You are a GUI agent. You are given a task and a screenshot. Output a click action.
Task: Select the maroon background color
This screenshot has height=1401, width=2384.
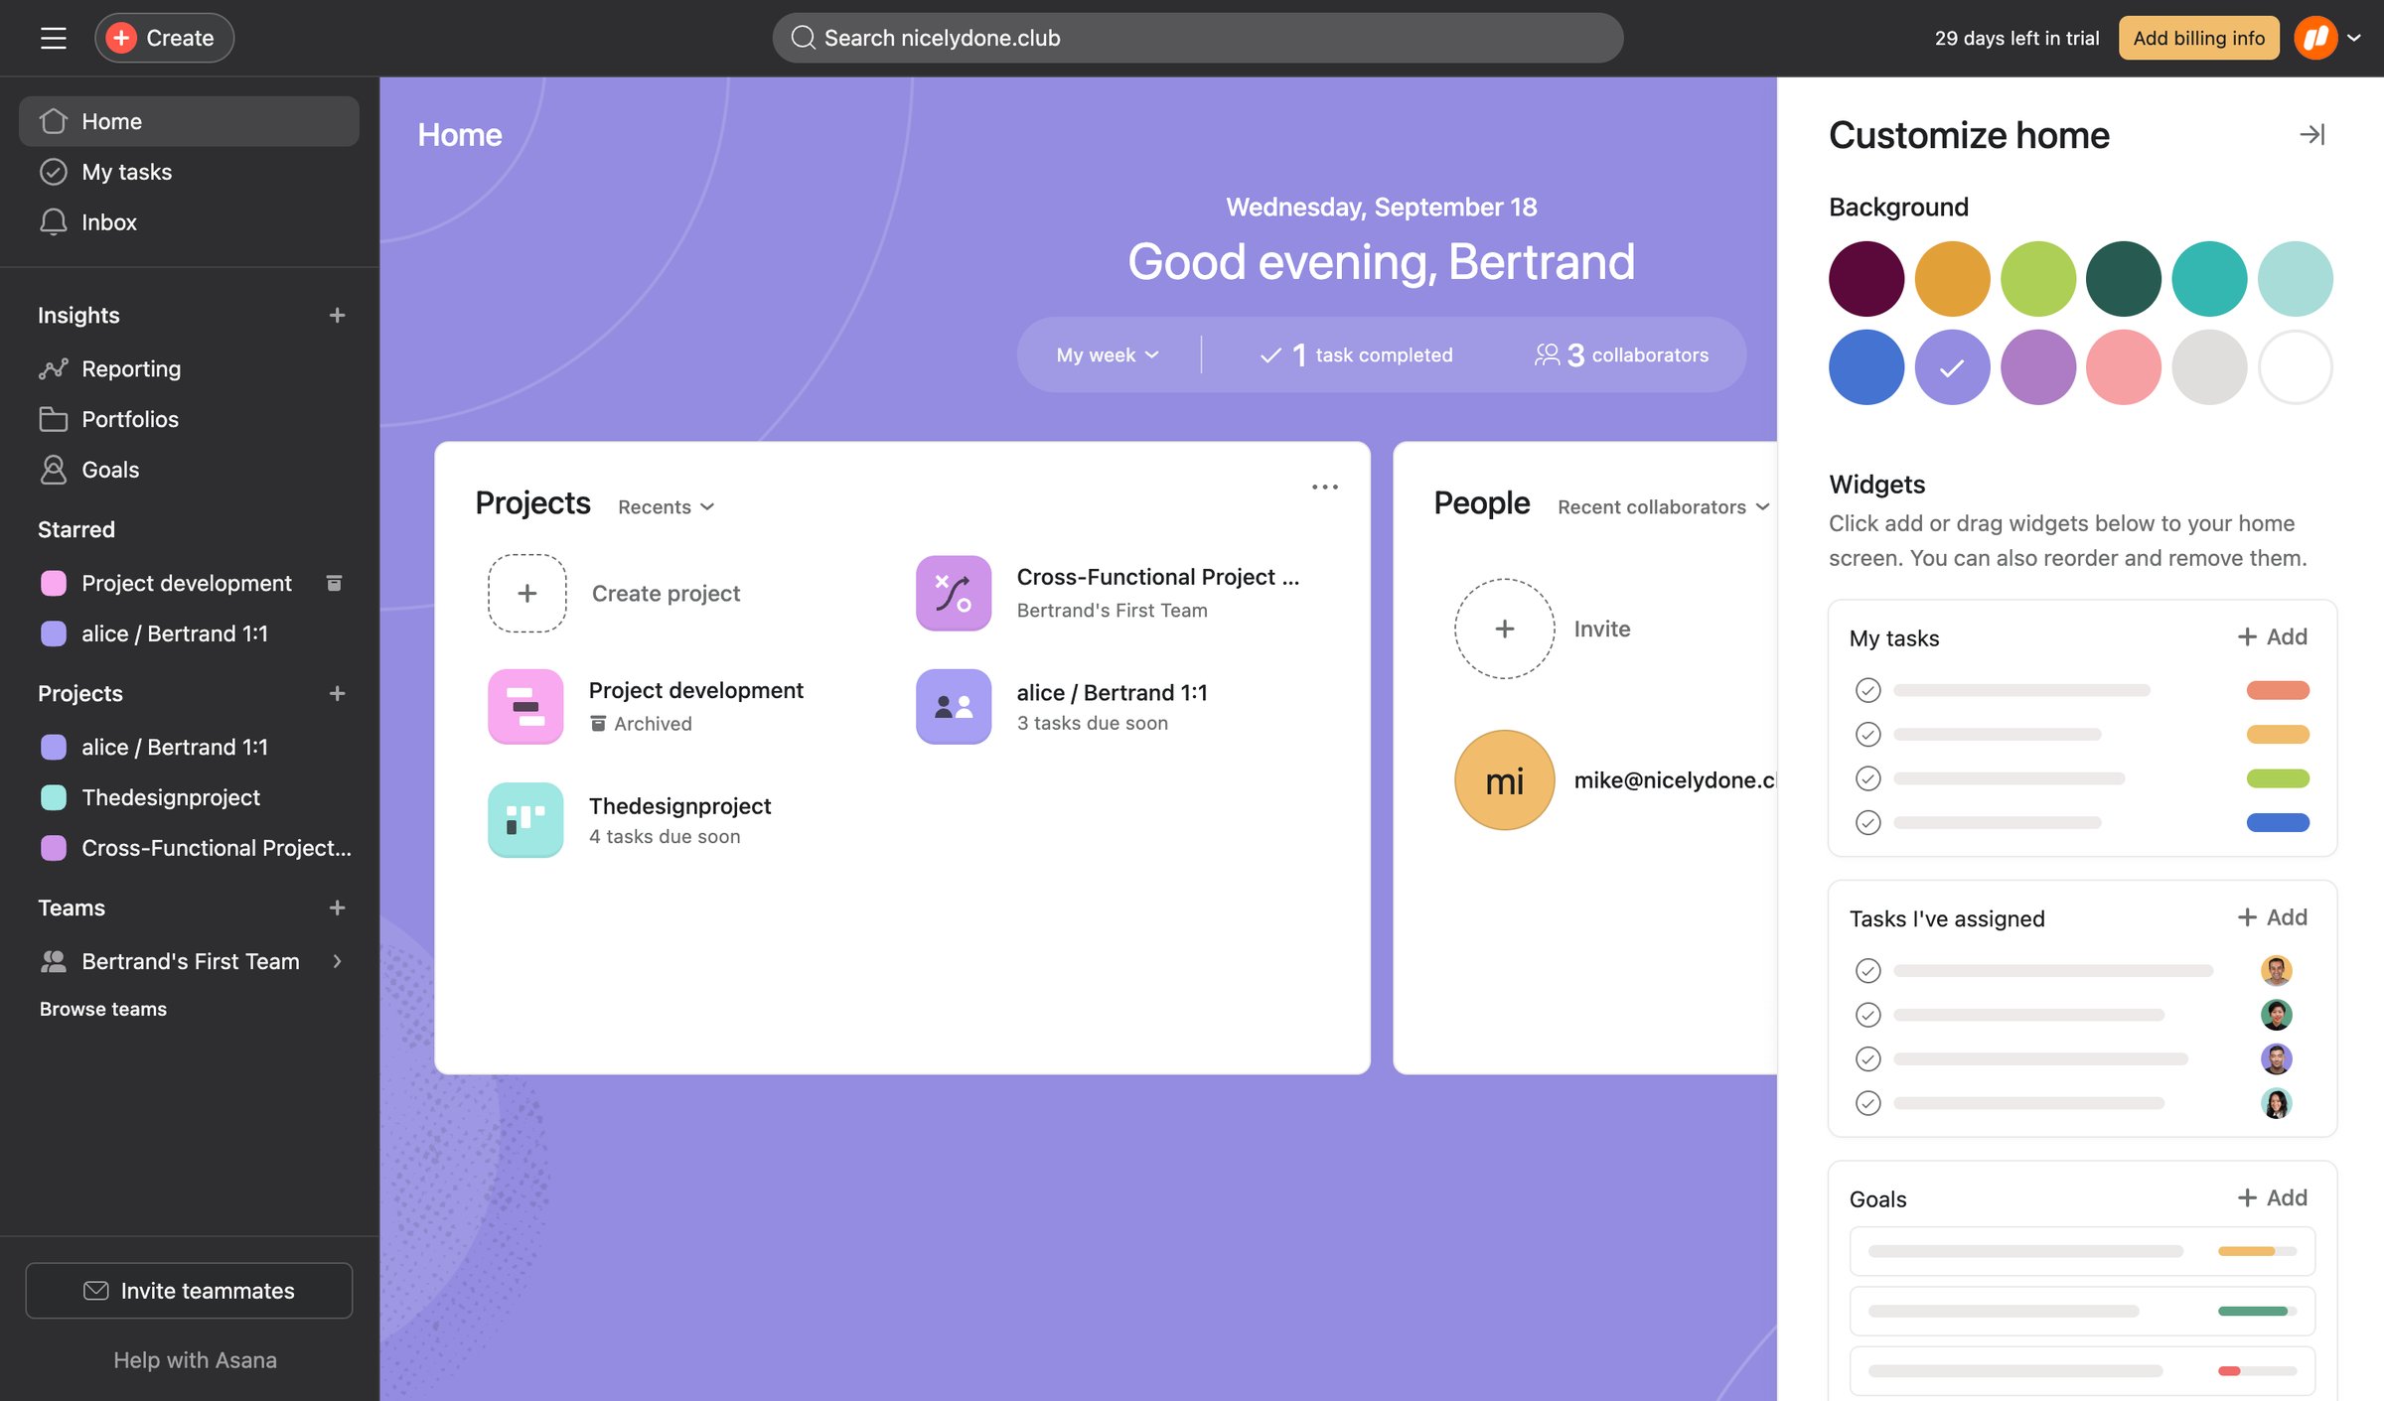[1866, 279]
